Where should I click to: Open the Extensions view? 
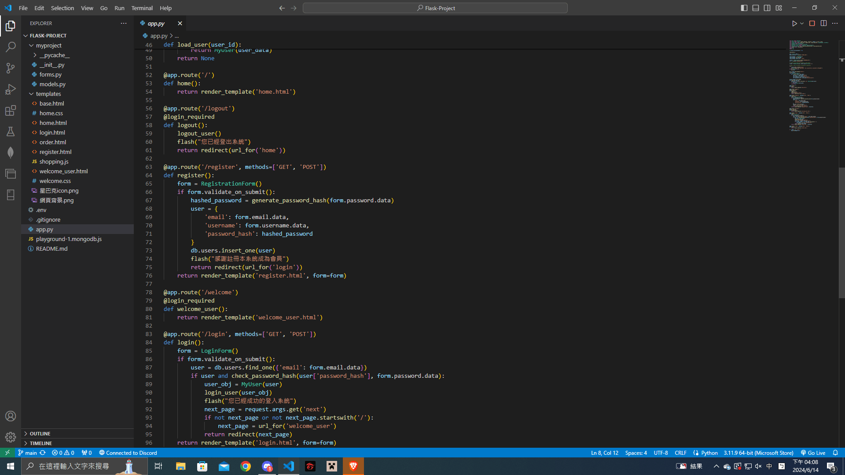point(11,110)
